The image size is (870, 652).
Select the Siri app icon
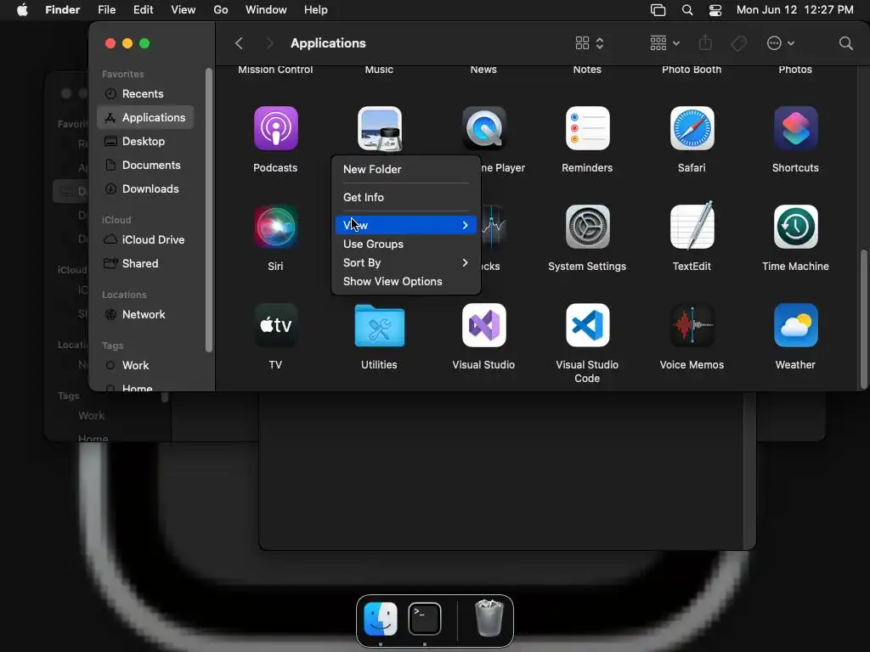point(276,227)
